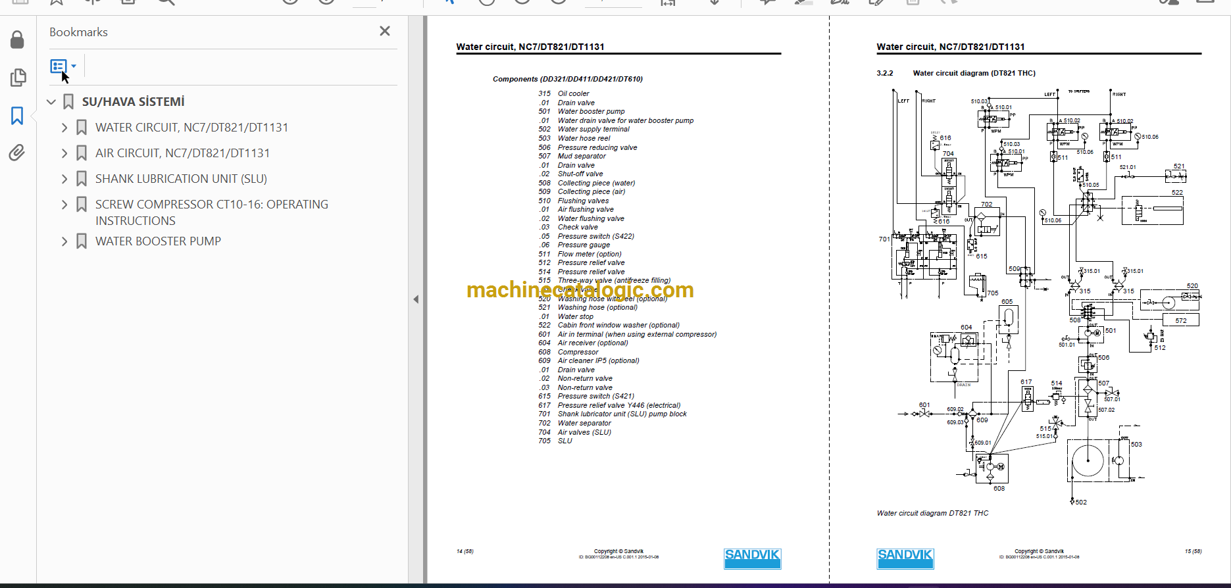Open the bookmark options dropdown menu
1231x588 pixels.
(63, 66)
